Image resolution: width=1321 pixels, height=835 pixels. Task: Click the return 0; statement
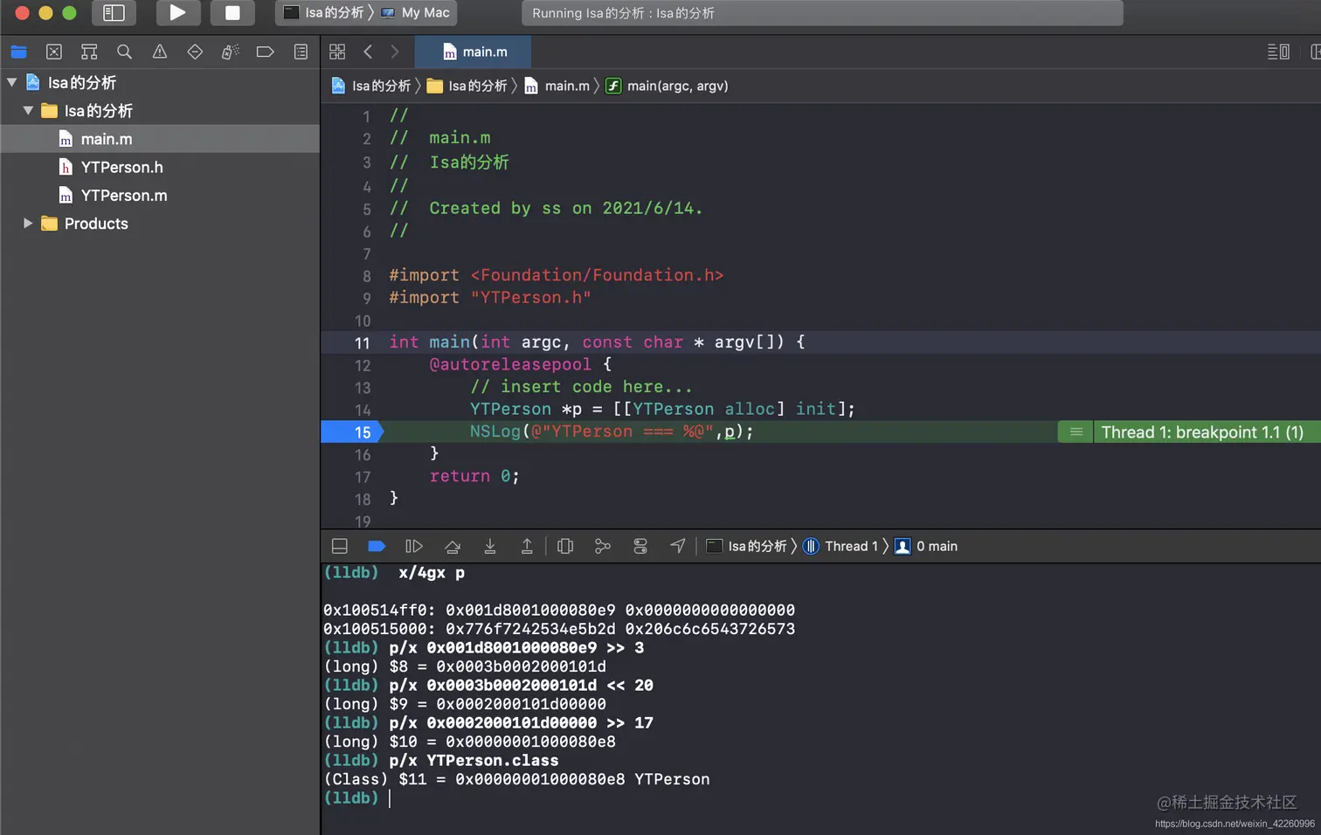[474, 476]
